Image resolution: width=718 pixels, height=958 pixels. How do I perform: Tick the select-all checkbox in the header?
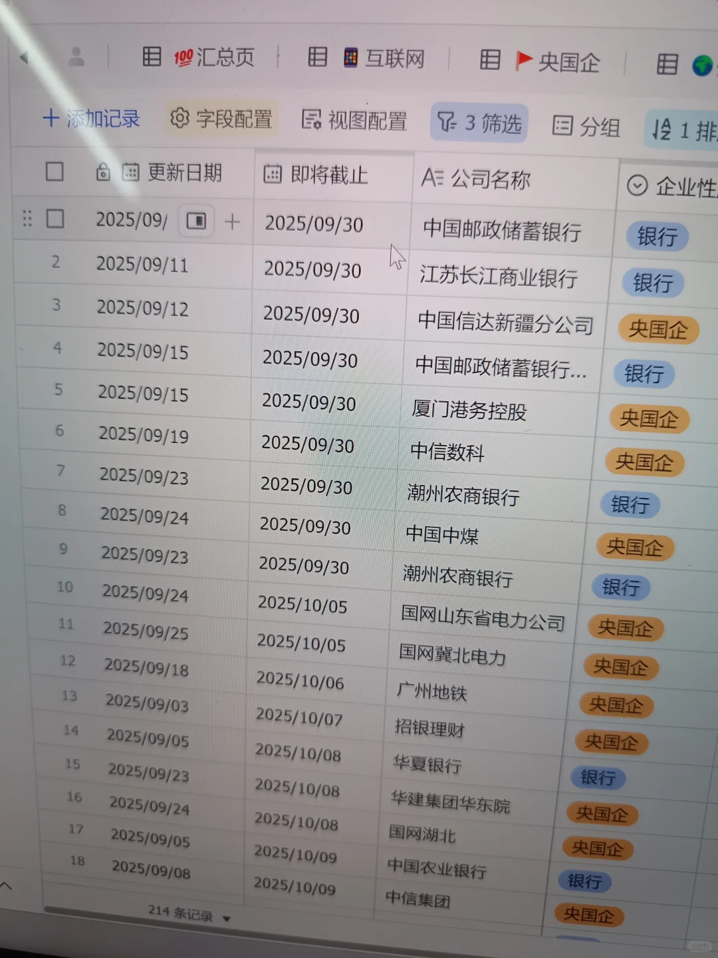pos(55,172)
